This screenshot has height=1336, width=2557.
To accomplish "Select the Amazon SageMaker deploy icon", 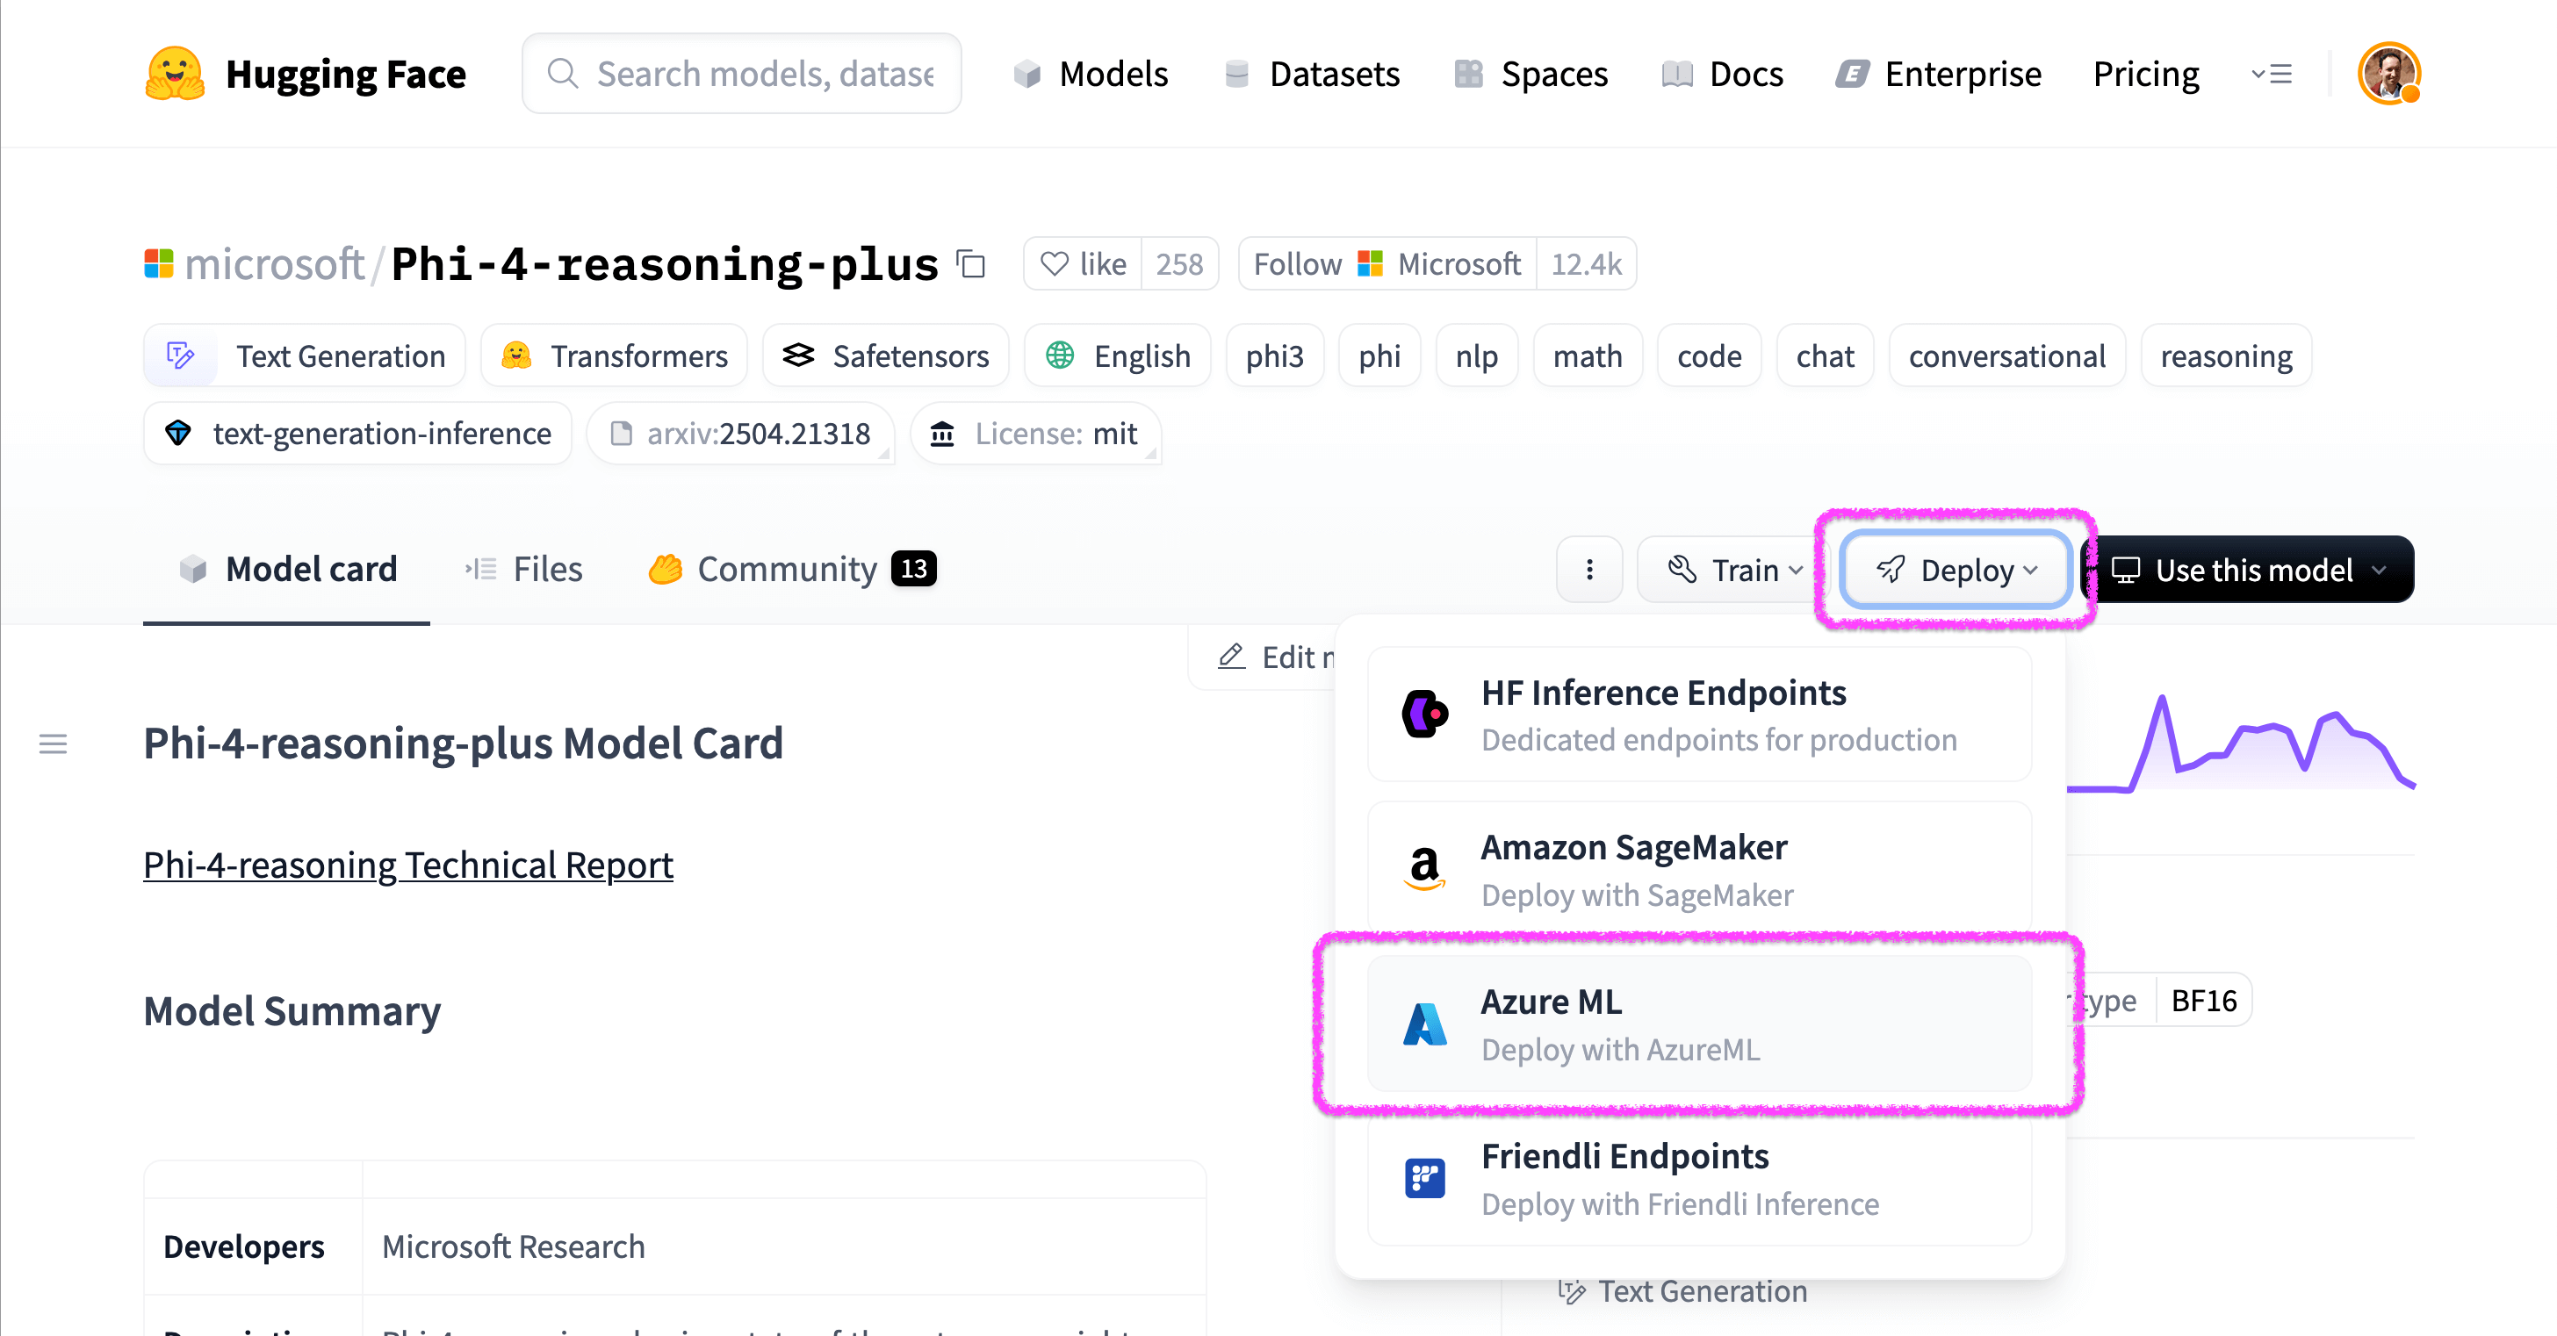I will click(1423, 868).
